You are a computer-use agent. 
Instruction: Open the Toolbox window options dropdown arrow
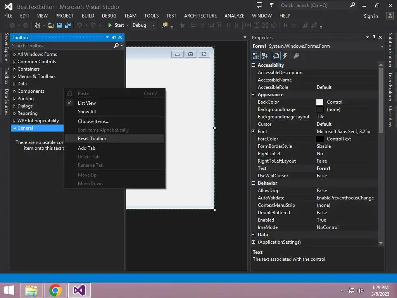(x=107, y=38)
